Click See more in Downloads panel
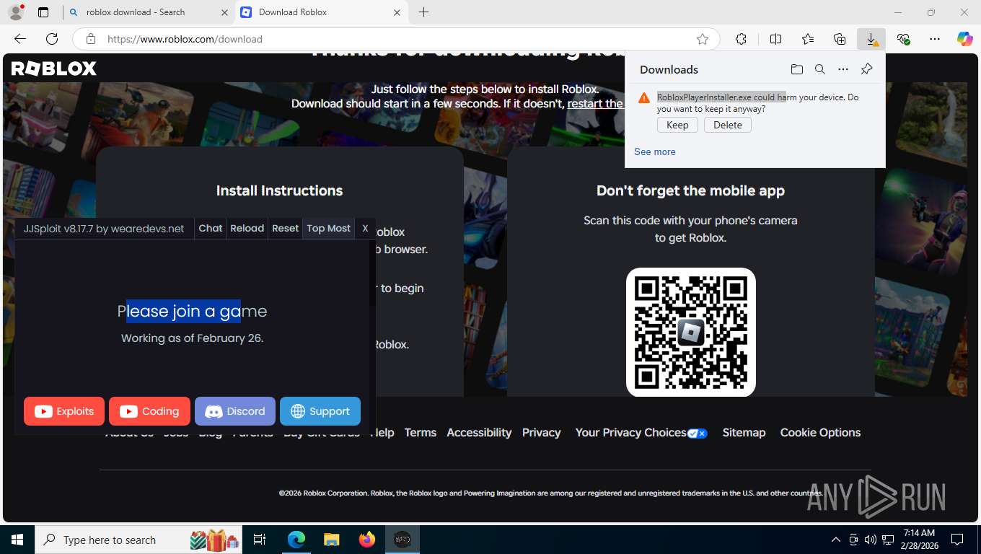 655,151
